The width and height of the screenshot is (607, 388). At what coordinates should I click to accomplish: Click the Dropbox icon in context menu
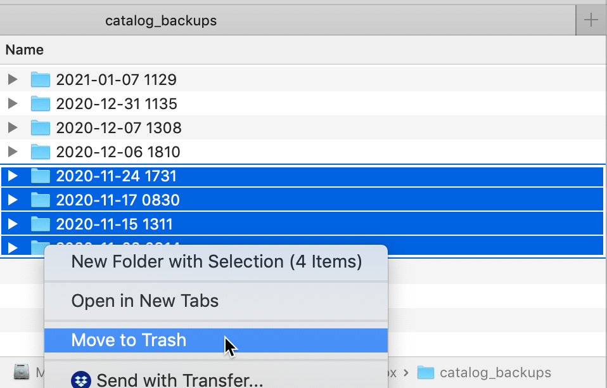click(x=80, y=380)
